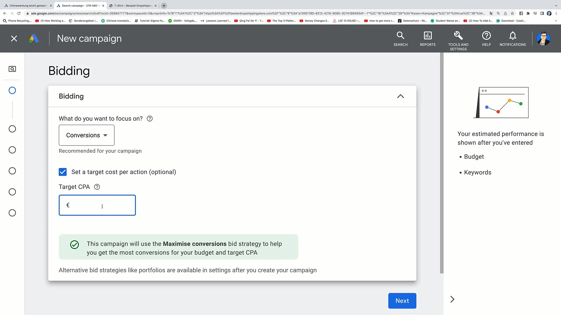The width and height of the screenshot is (561, 315).
Task: Bookmark this page with the star icon
Action: tap(512, 13)
